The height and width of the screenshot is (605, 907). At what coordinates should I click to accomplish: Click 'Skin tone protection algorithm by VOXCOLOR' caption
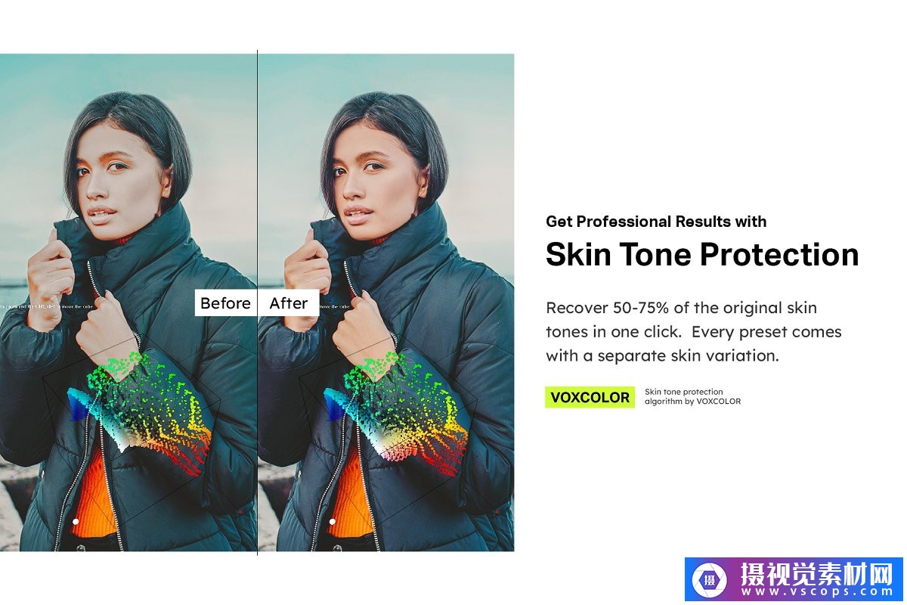[x=692, y=396]
